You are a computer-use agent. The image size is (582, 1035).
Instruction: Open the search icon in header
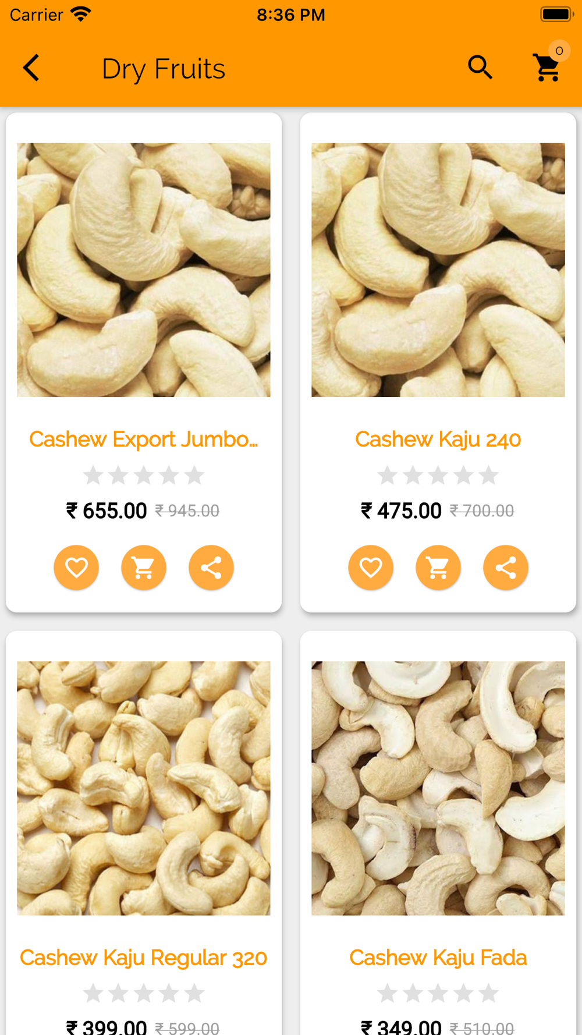[x=480, y=68]
